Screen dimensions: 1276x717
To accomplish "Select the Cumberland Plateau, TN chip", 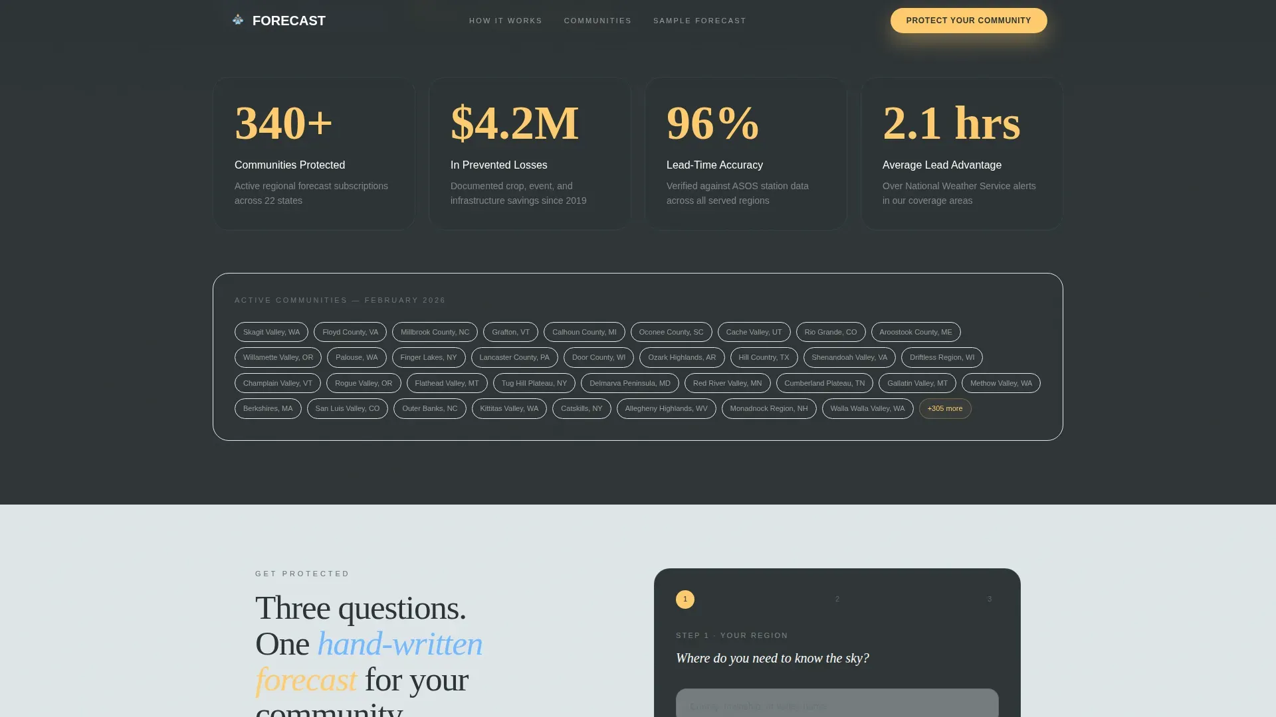I will pyautogui.click(x=825, y=383).
